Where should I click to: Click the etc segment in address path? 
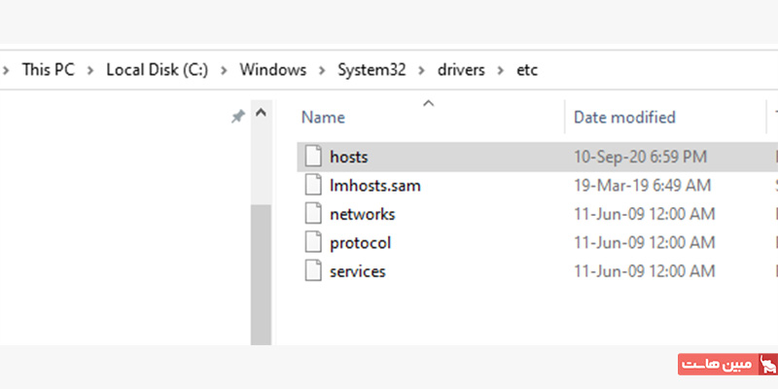(526, 70)
